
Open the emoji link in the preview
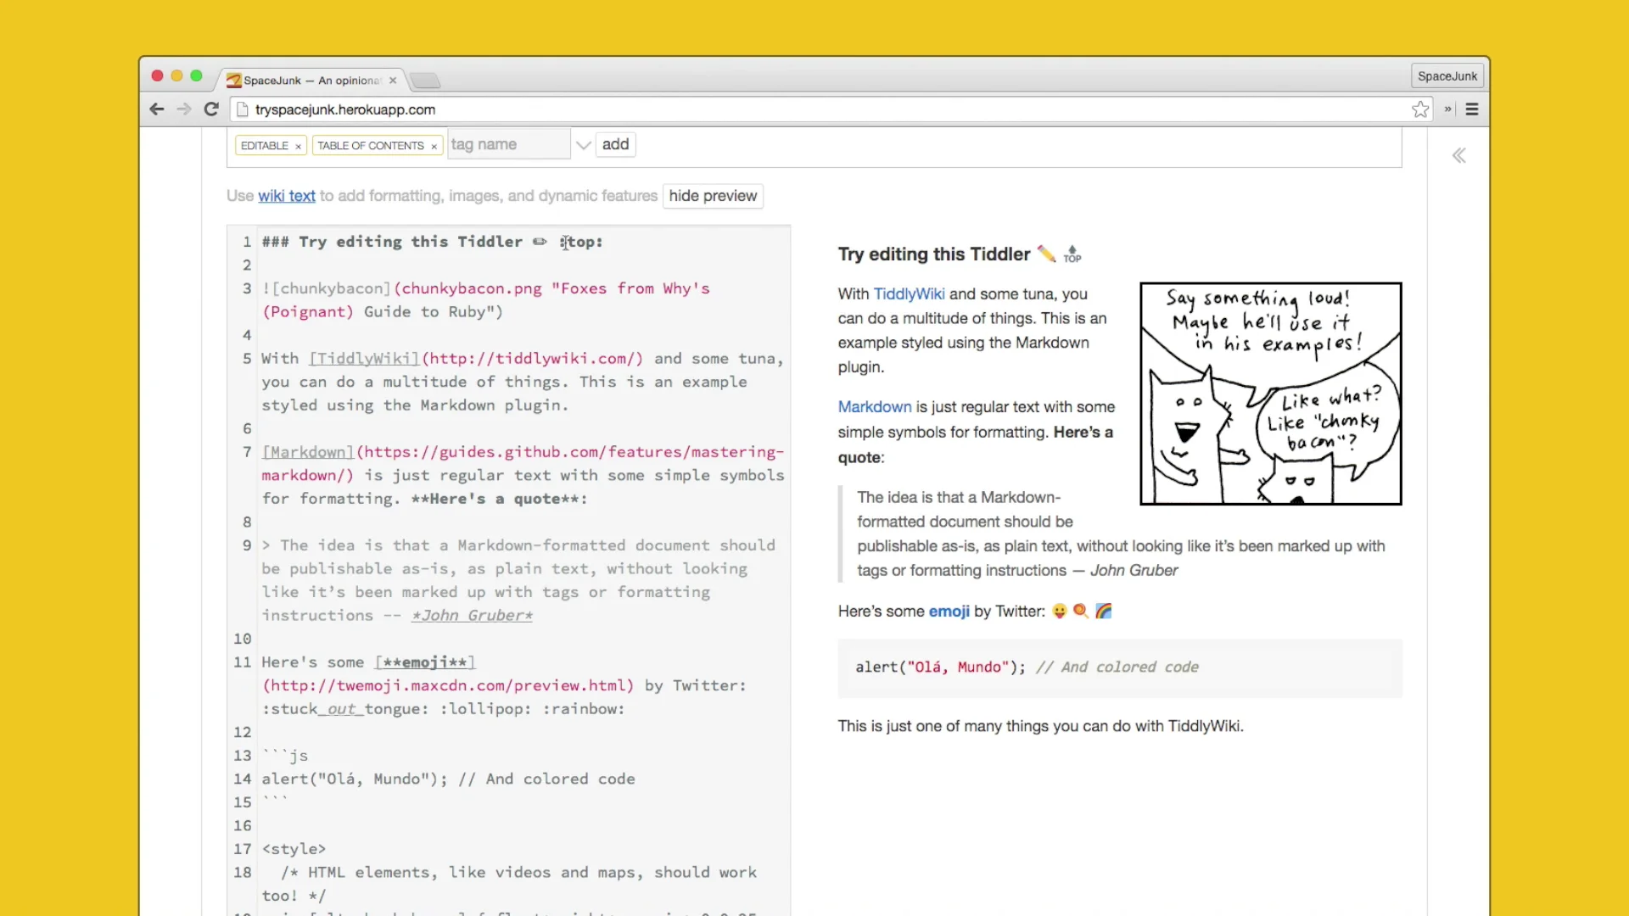(949, 612)
